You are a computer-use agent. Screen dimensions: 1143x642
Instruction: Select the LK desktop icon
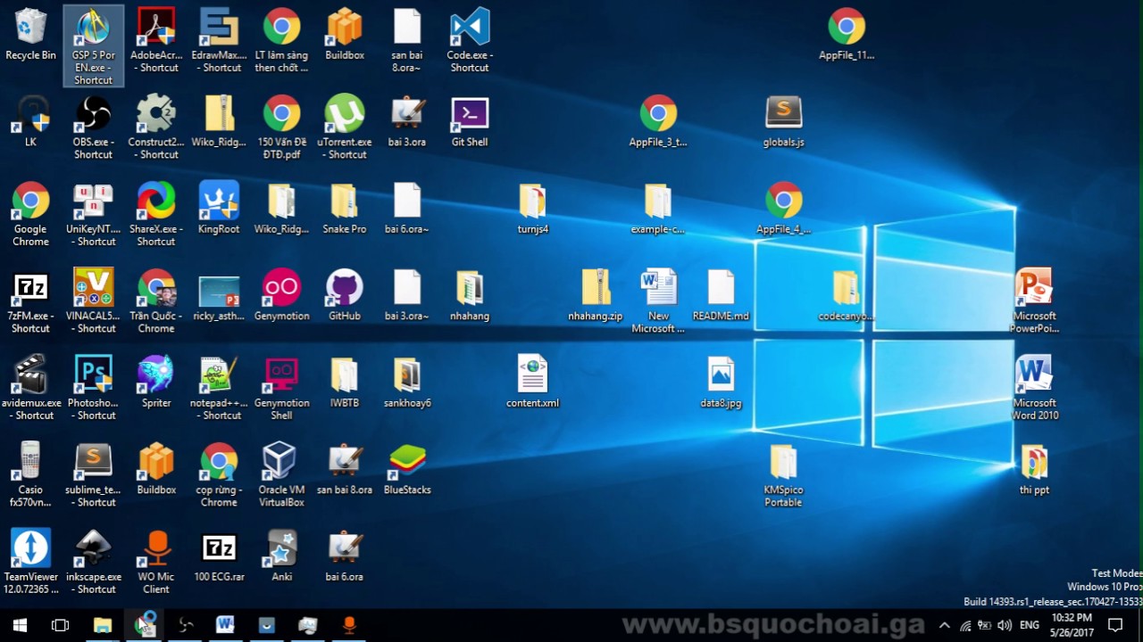[x=30, y=121]
